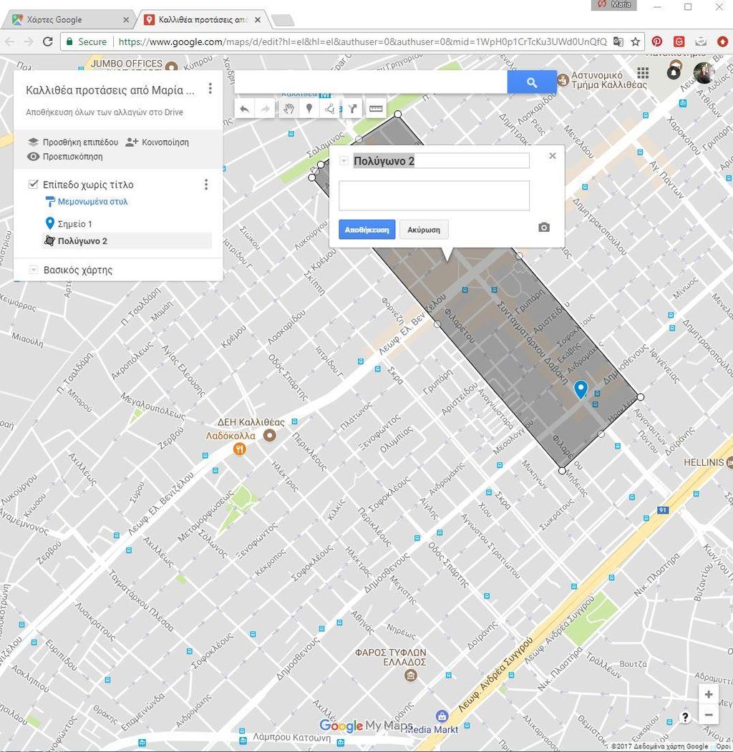The width and height of the screenshot is (733, 752).
Task: Toggle the Επίπεδο χωρίς τίτλο layer checkbox
Action: coord(33,184)
